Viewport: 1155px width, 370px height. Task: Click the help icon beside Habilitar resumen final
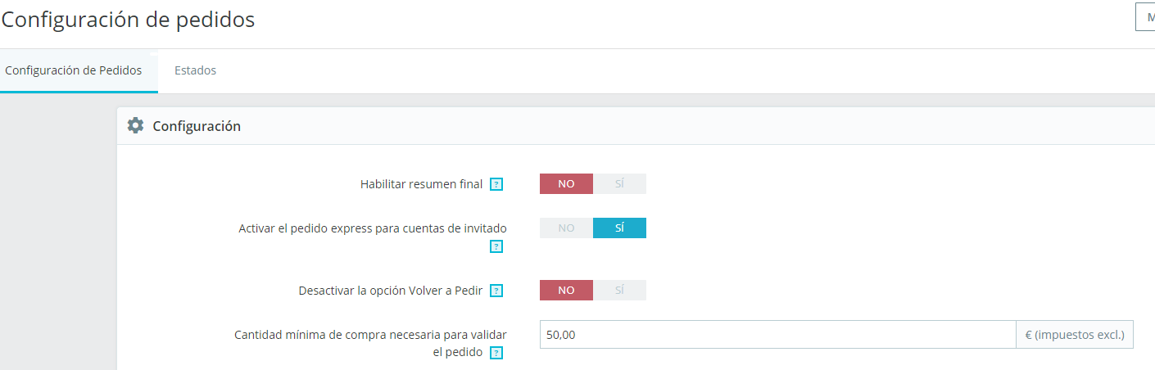(x=496, y=185)
